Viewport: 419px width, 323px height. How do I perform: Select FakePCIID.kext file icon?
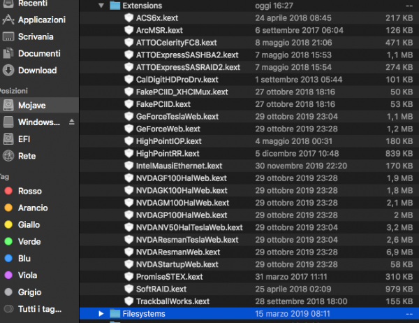(x=128, y=104)
